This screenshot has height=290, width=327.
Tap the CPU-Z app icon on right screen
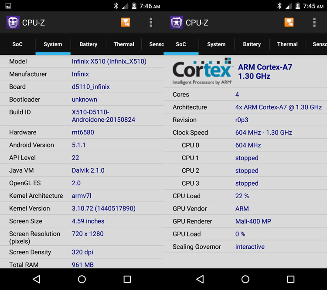point(177,22)
